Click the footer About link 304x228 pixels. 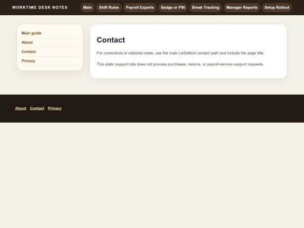click(21, 109)
